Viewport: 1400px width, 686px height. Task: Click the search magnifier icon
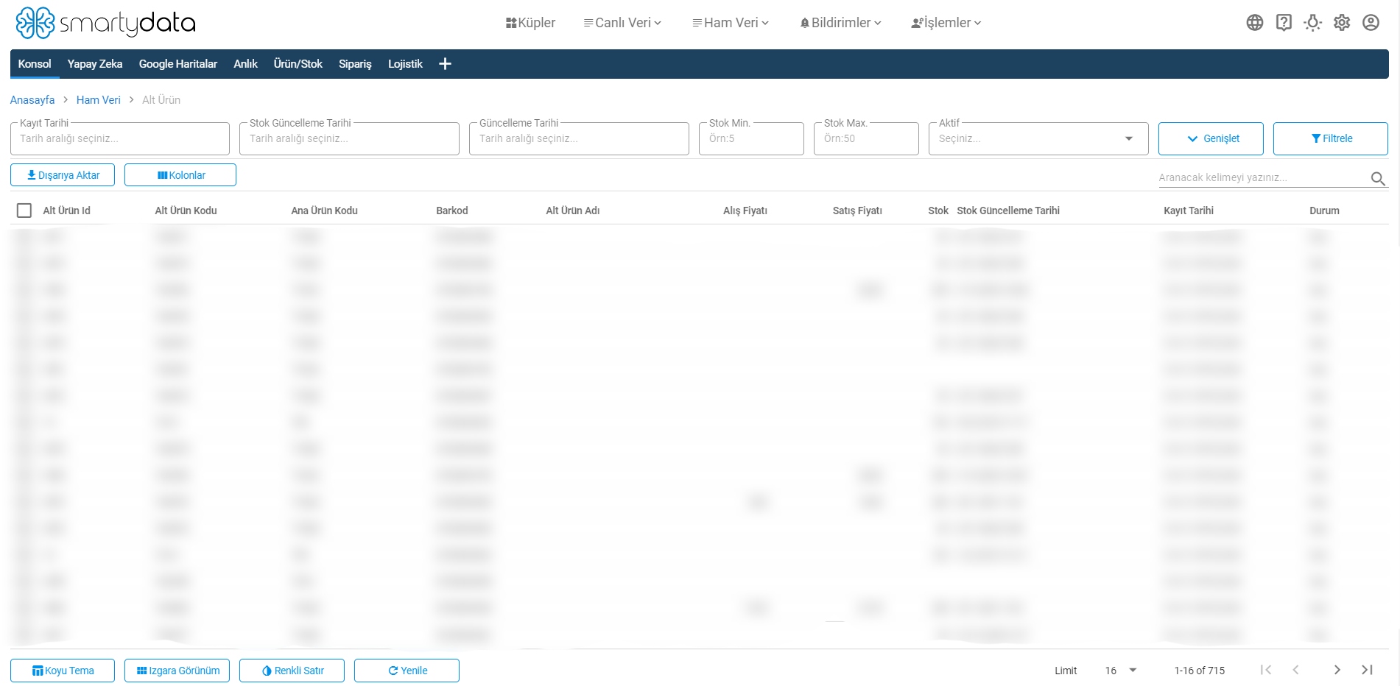[1378, 178]
